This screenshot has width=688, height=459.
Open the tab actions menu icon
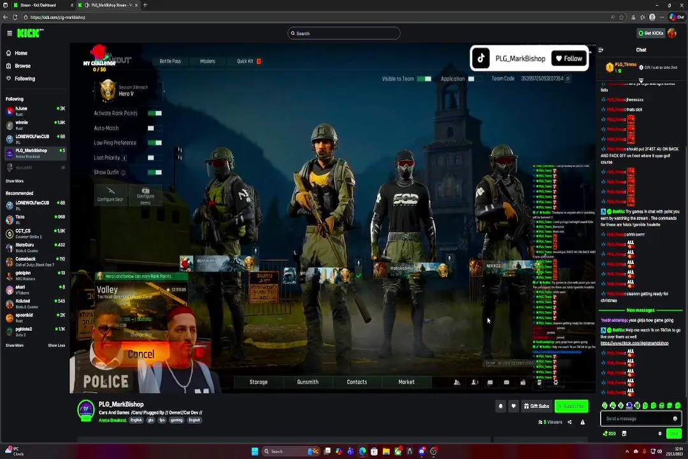5,5
